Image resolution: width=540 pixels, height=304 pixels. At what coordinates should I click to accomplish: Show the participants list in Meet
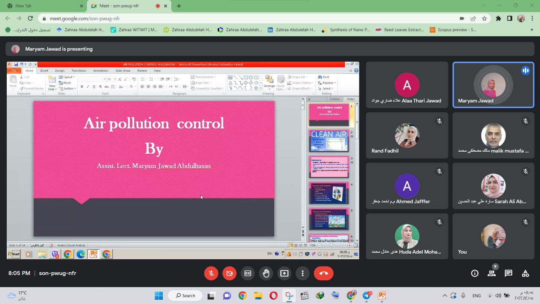coord(491,273)
